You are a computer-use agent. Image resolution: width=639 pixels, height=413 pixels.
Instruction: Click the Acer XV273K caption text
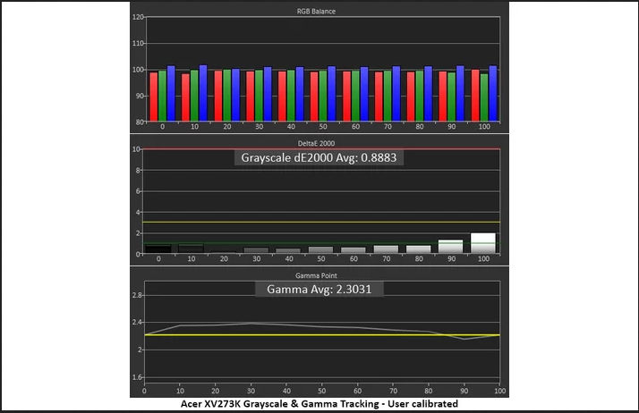[x=319, y=404]
